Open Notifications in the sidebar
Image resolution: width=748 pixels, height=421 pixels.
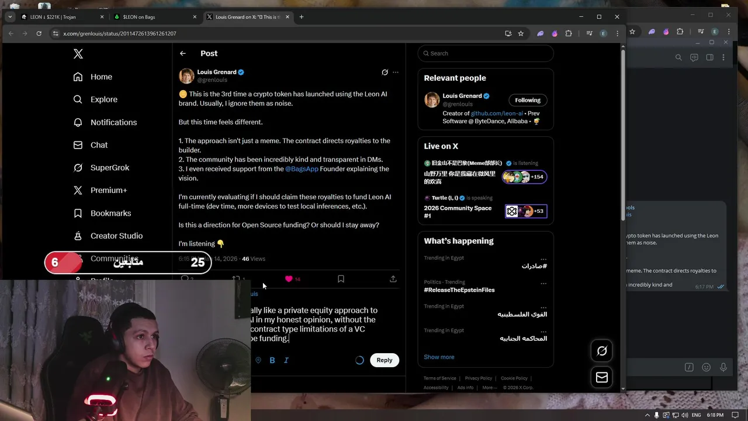(x=105, y=122)
